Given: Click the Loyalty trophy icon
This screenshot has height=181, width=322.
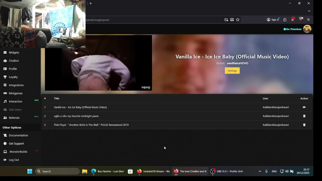Looking at the screenshot, I should click(5, 77).
